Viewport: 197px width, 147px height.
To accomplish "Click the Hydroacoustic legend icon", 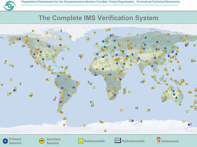I will (x=117, y=141).
